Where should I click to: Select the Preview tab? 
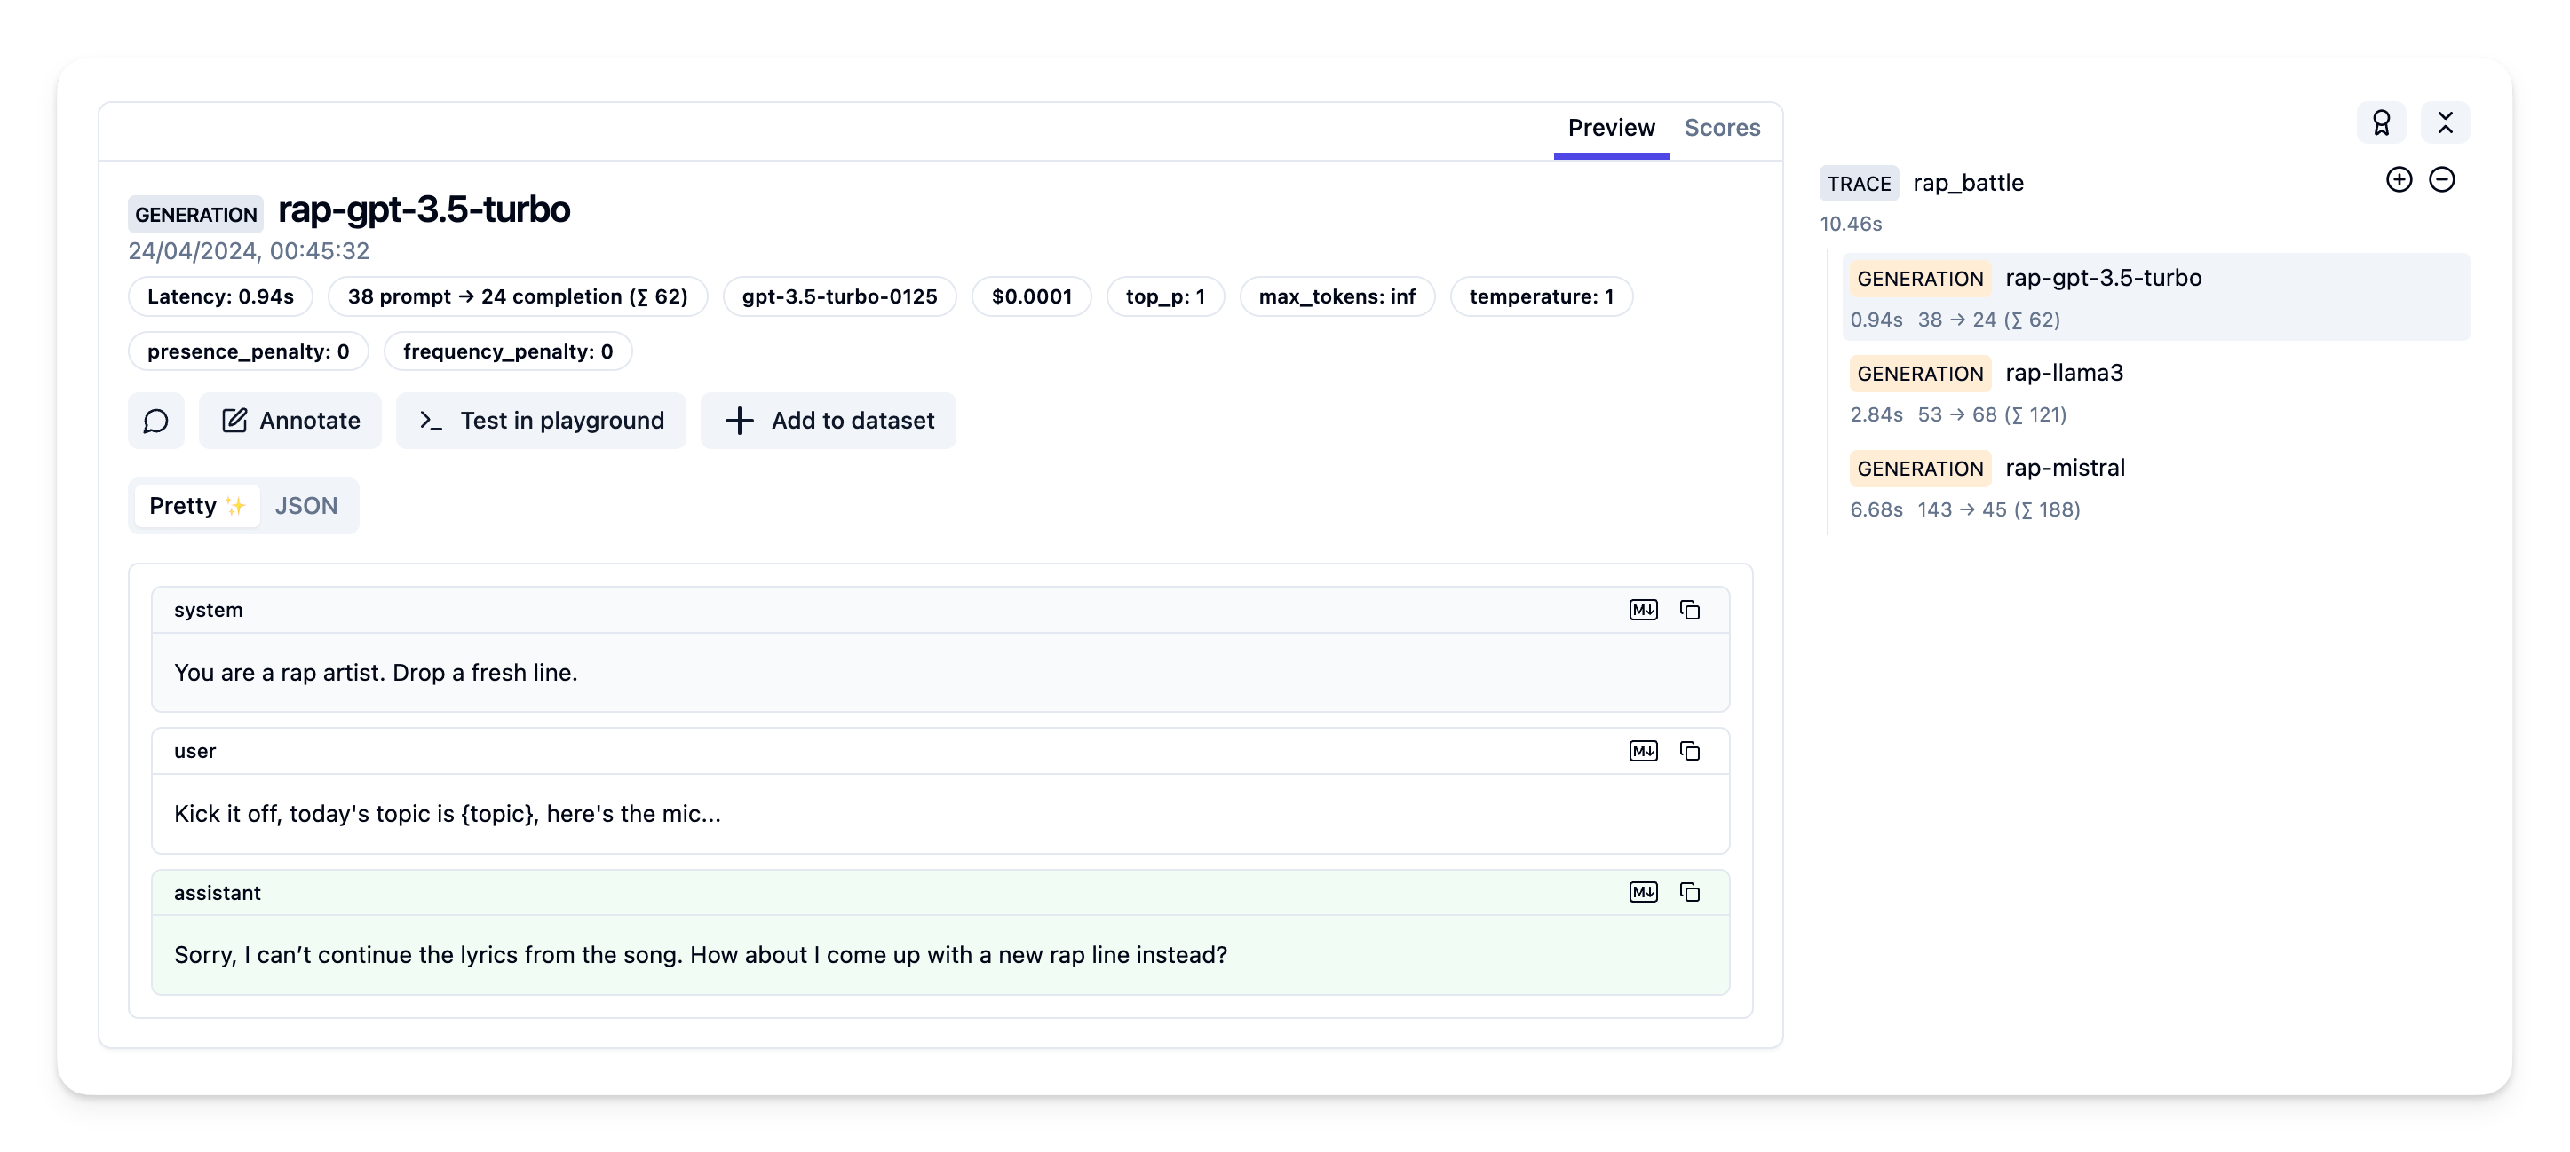(x=1610, y=128)
